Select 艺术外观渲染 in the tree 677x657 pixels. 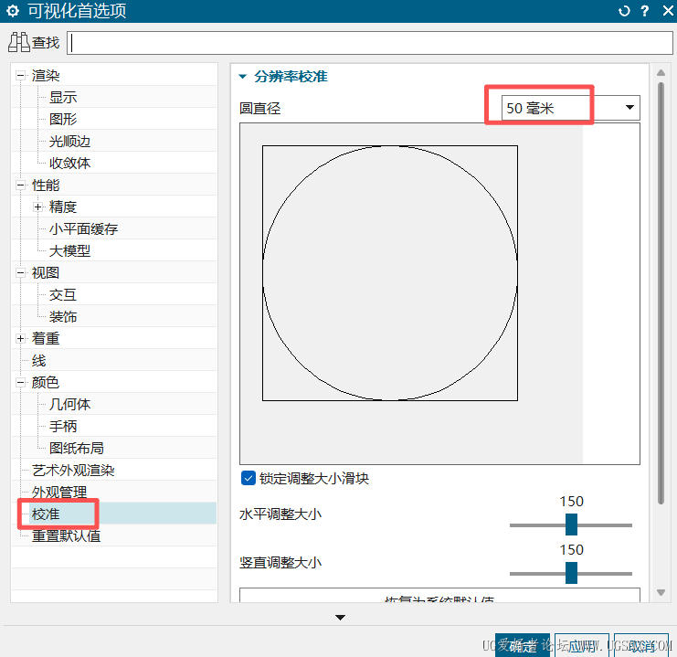pyautogui.click(x=73, y=470)
